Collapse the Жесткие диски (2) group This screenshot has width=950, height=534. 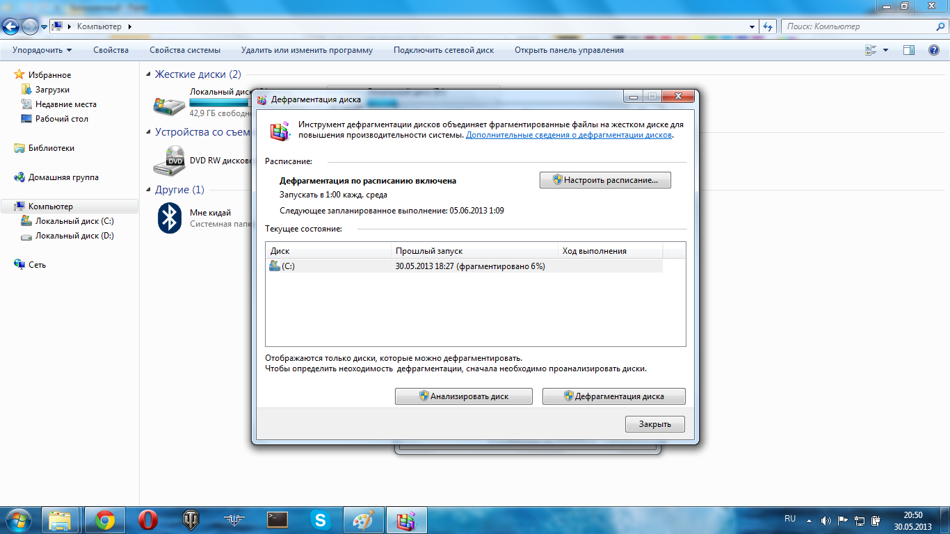point(148,75)
